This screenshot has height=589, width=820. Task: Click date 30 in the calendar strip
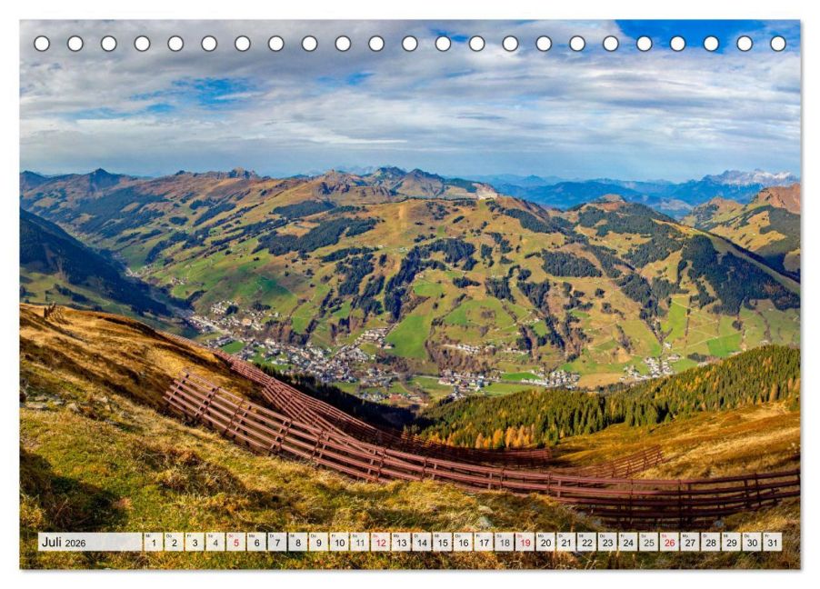[x=751, y=542]
